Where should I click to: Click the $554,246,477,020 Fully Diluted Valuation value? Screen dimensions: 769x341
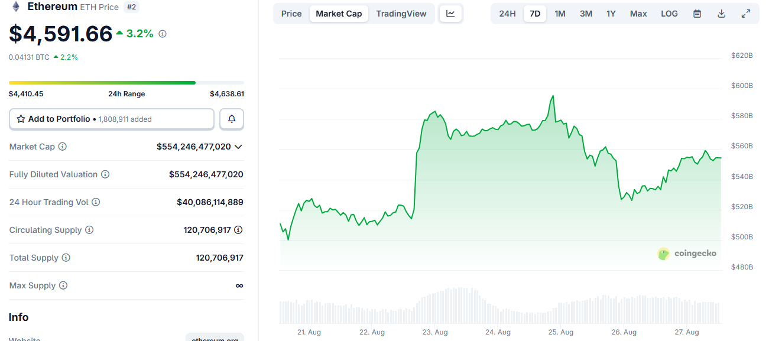tap(206, 174)
